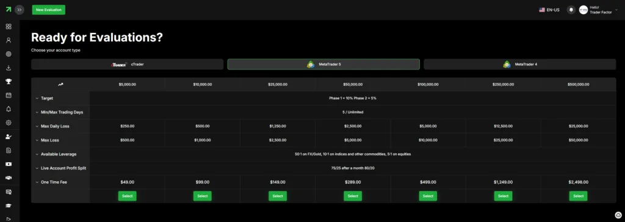Click the '75/25 after a month 80/20' text

coord(353,168)
